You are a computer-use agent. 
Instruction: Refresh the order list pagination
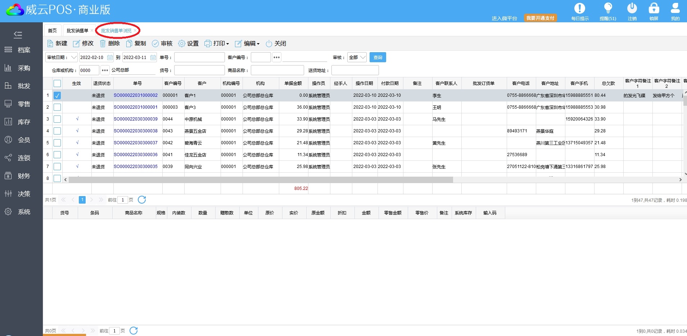tap(142, 200)
